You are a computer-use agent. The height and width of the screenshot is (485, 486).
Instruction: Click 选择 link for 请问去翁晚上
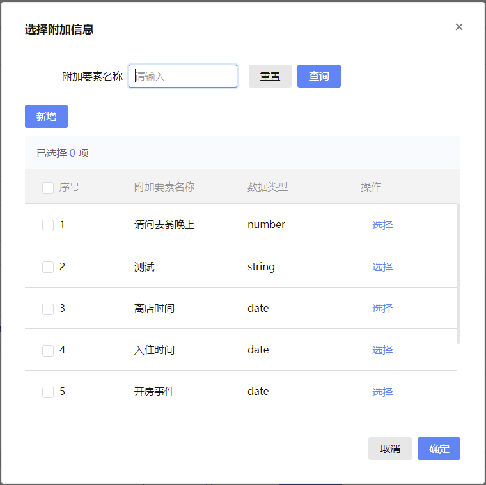382,225
